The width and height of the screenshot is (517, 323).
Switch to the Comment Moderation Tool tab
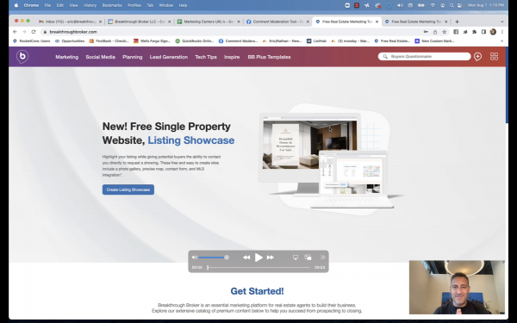[277, 22]
